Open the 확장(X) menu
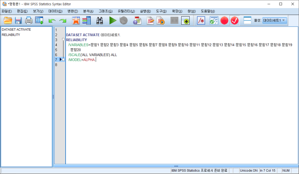The width and height of the screenshot is (299, 174). click(x=177, y=11)
